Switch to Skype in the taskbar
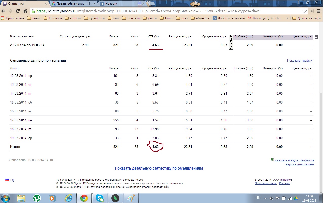This screenshot has width=324, height=203. 99,198
